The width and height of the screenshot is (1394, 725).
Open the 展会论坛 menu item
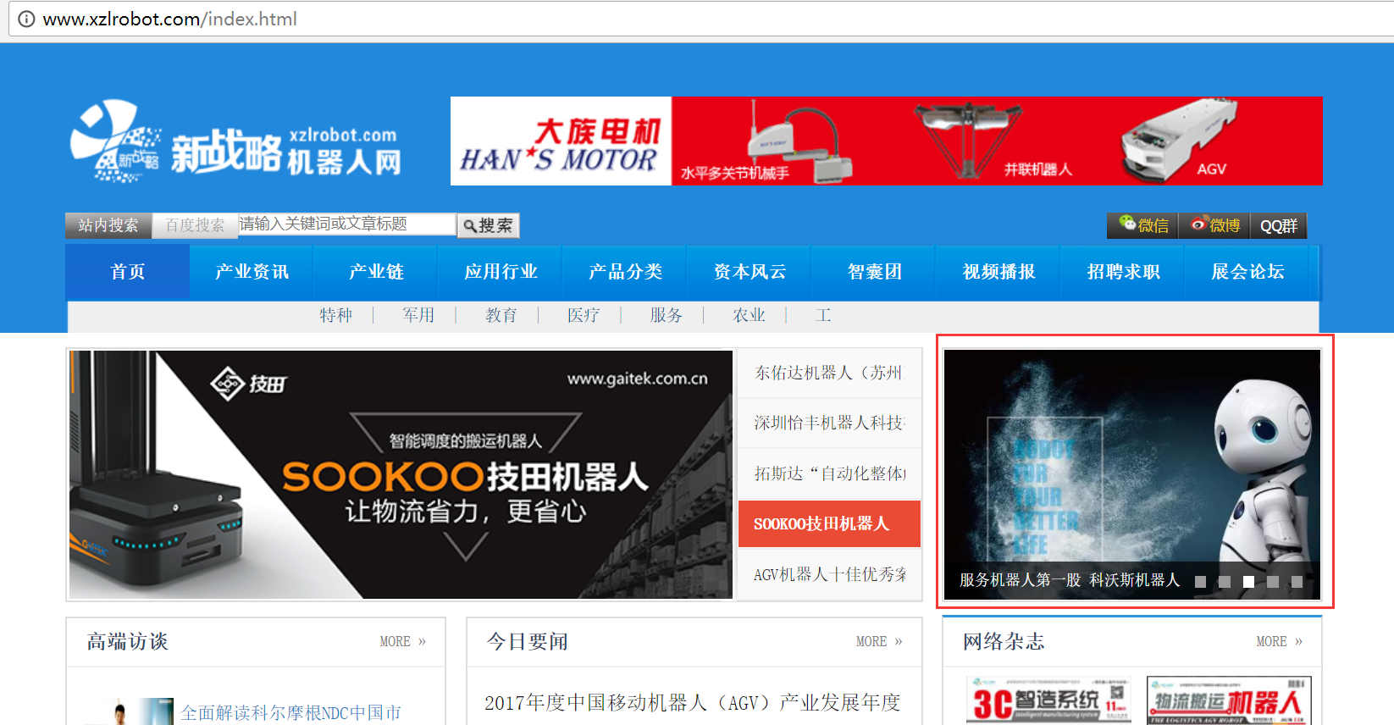(x=1247, y=272)
